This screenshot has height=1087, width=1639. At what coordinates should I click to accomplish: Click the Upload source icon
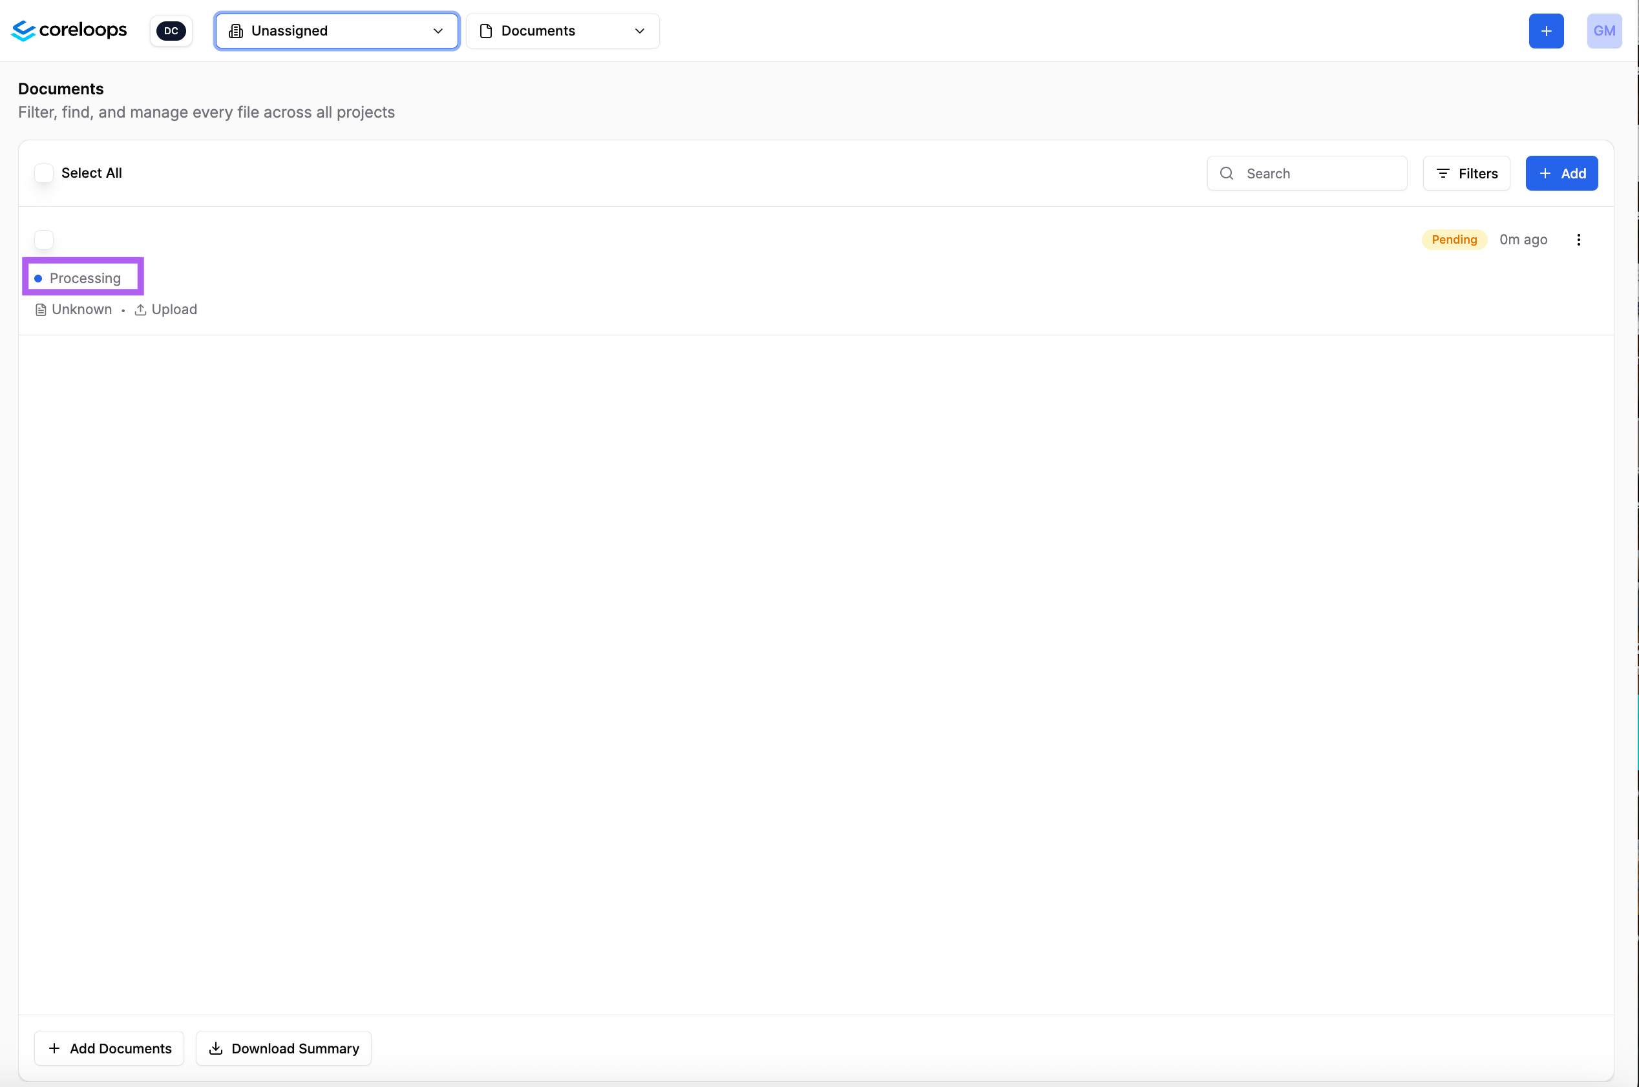[140, 310]
